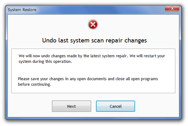Screen dimensions: 188x126
Task: Click the word 'Undo' in the heading
Action: tap(49, 41)
